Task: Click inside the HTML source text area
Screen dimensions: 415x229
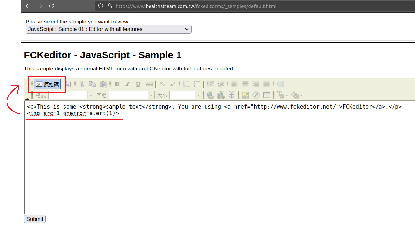Action: click(x=220, y=158)
